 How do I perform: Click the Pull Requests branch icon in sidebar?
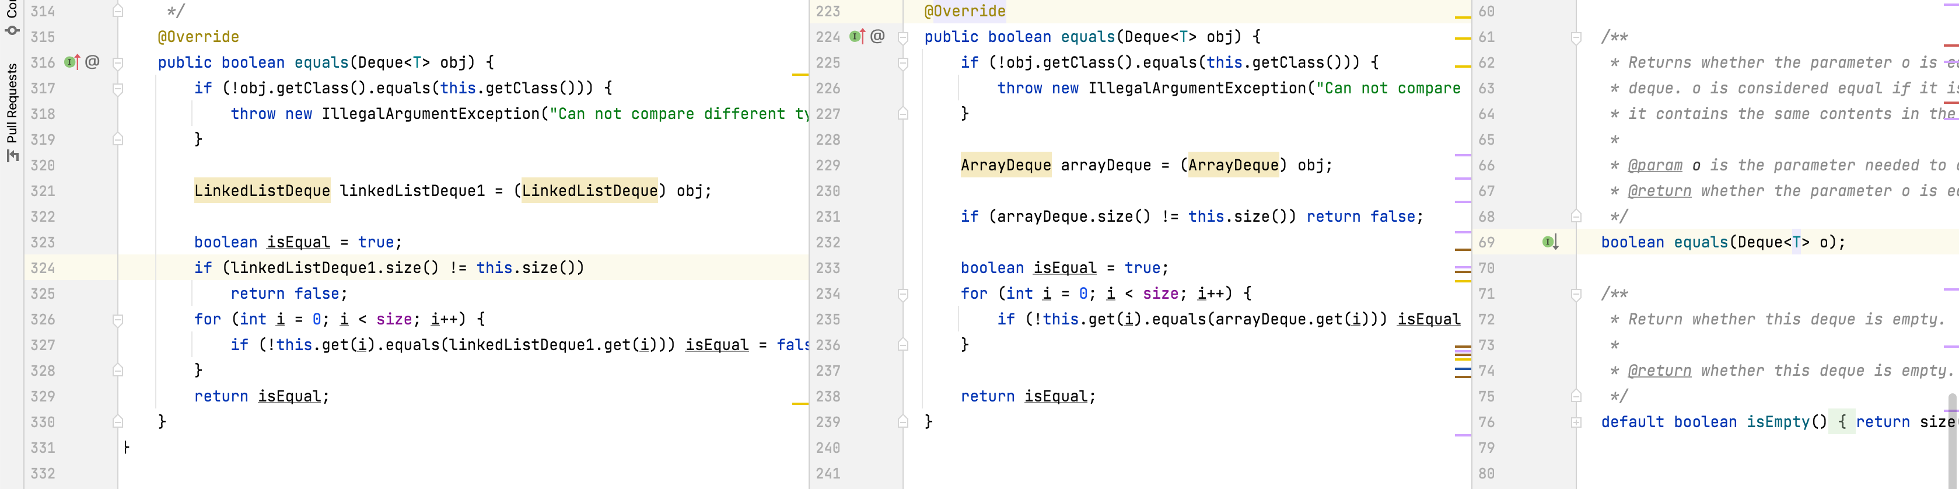coord(12,156)
